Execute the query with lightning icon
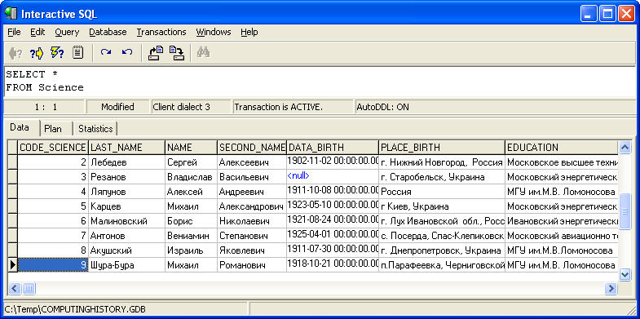 click(x=57, y=53)
